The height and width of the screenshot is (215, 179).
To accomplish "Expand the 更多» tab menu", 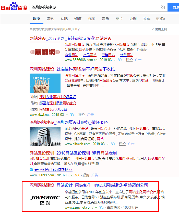I will pos(160,19).
